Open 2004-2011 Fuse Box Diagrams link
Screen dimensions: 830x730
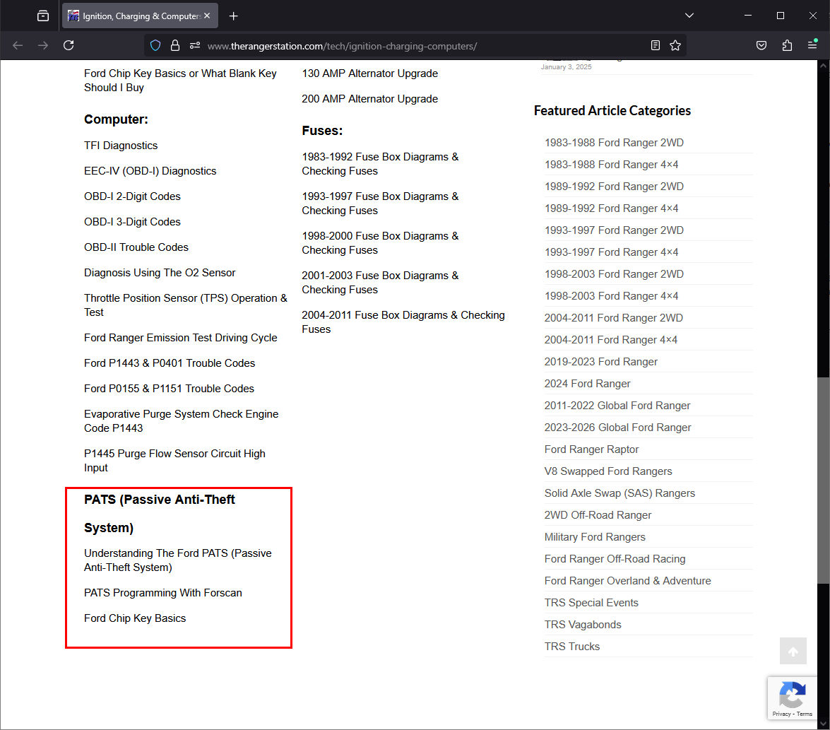(403, 322)
